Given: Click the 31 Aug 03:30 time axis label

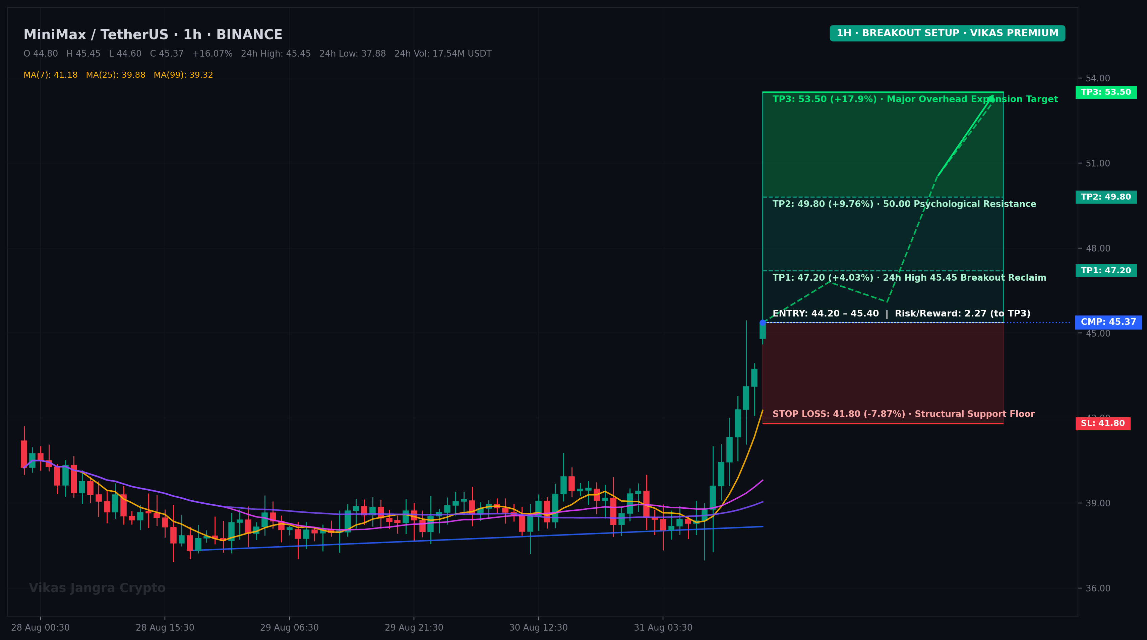Looking at the screenshot, I should 663,628.
